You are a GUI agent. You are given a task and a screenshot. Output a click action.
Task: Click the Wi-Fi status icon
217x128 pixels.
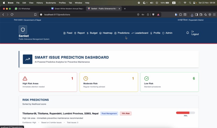185,3
